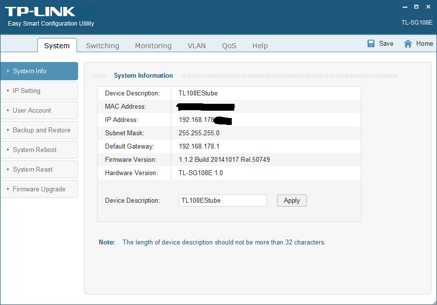This screenshot has height=305, width=437.
Task: Open Firmware Upgrade page
Action: (x=39, y=189)
